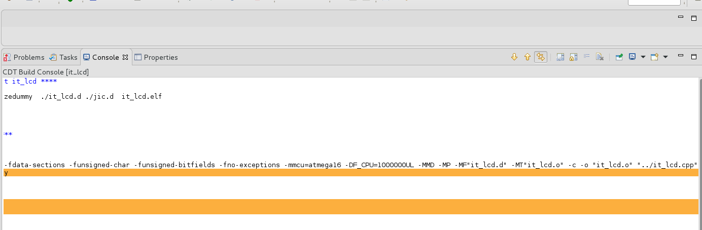Click the 'CDT Build Console [it_lcd]' label
Screen dimensions: 702x230
coord(46,72)
